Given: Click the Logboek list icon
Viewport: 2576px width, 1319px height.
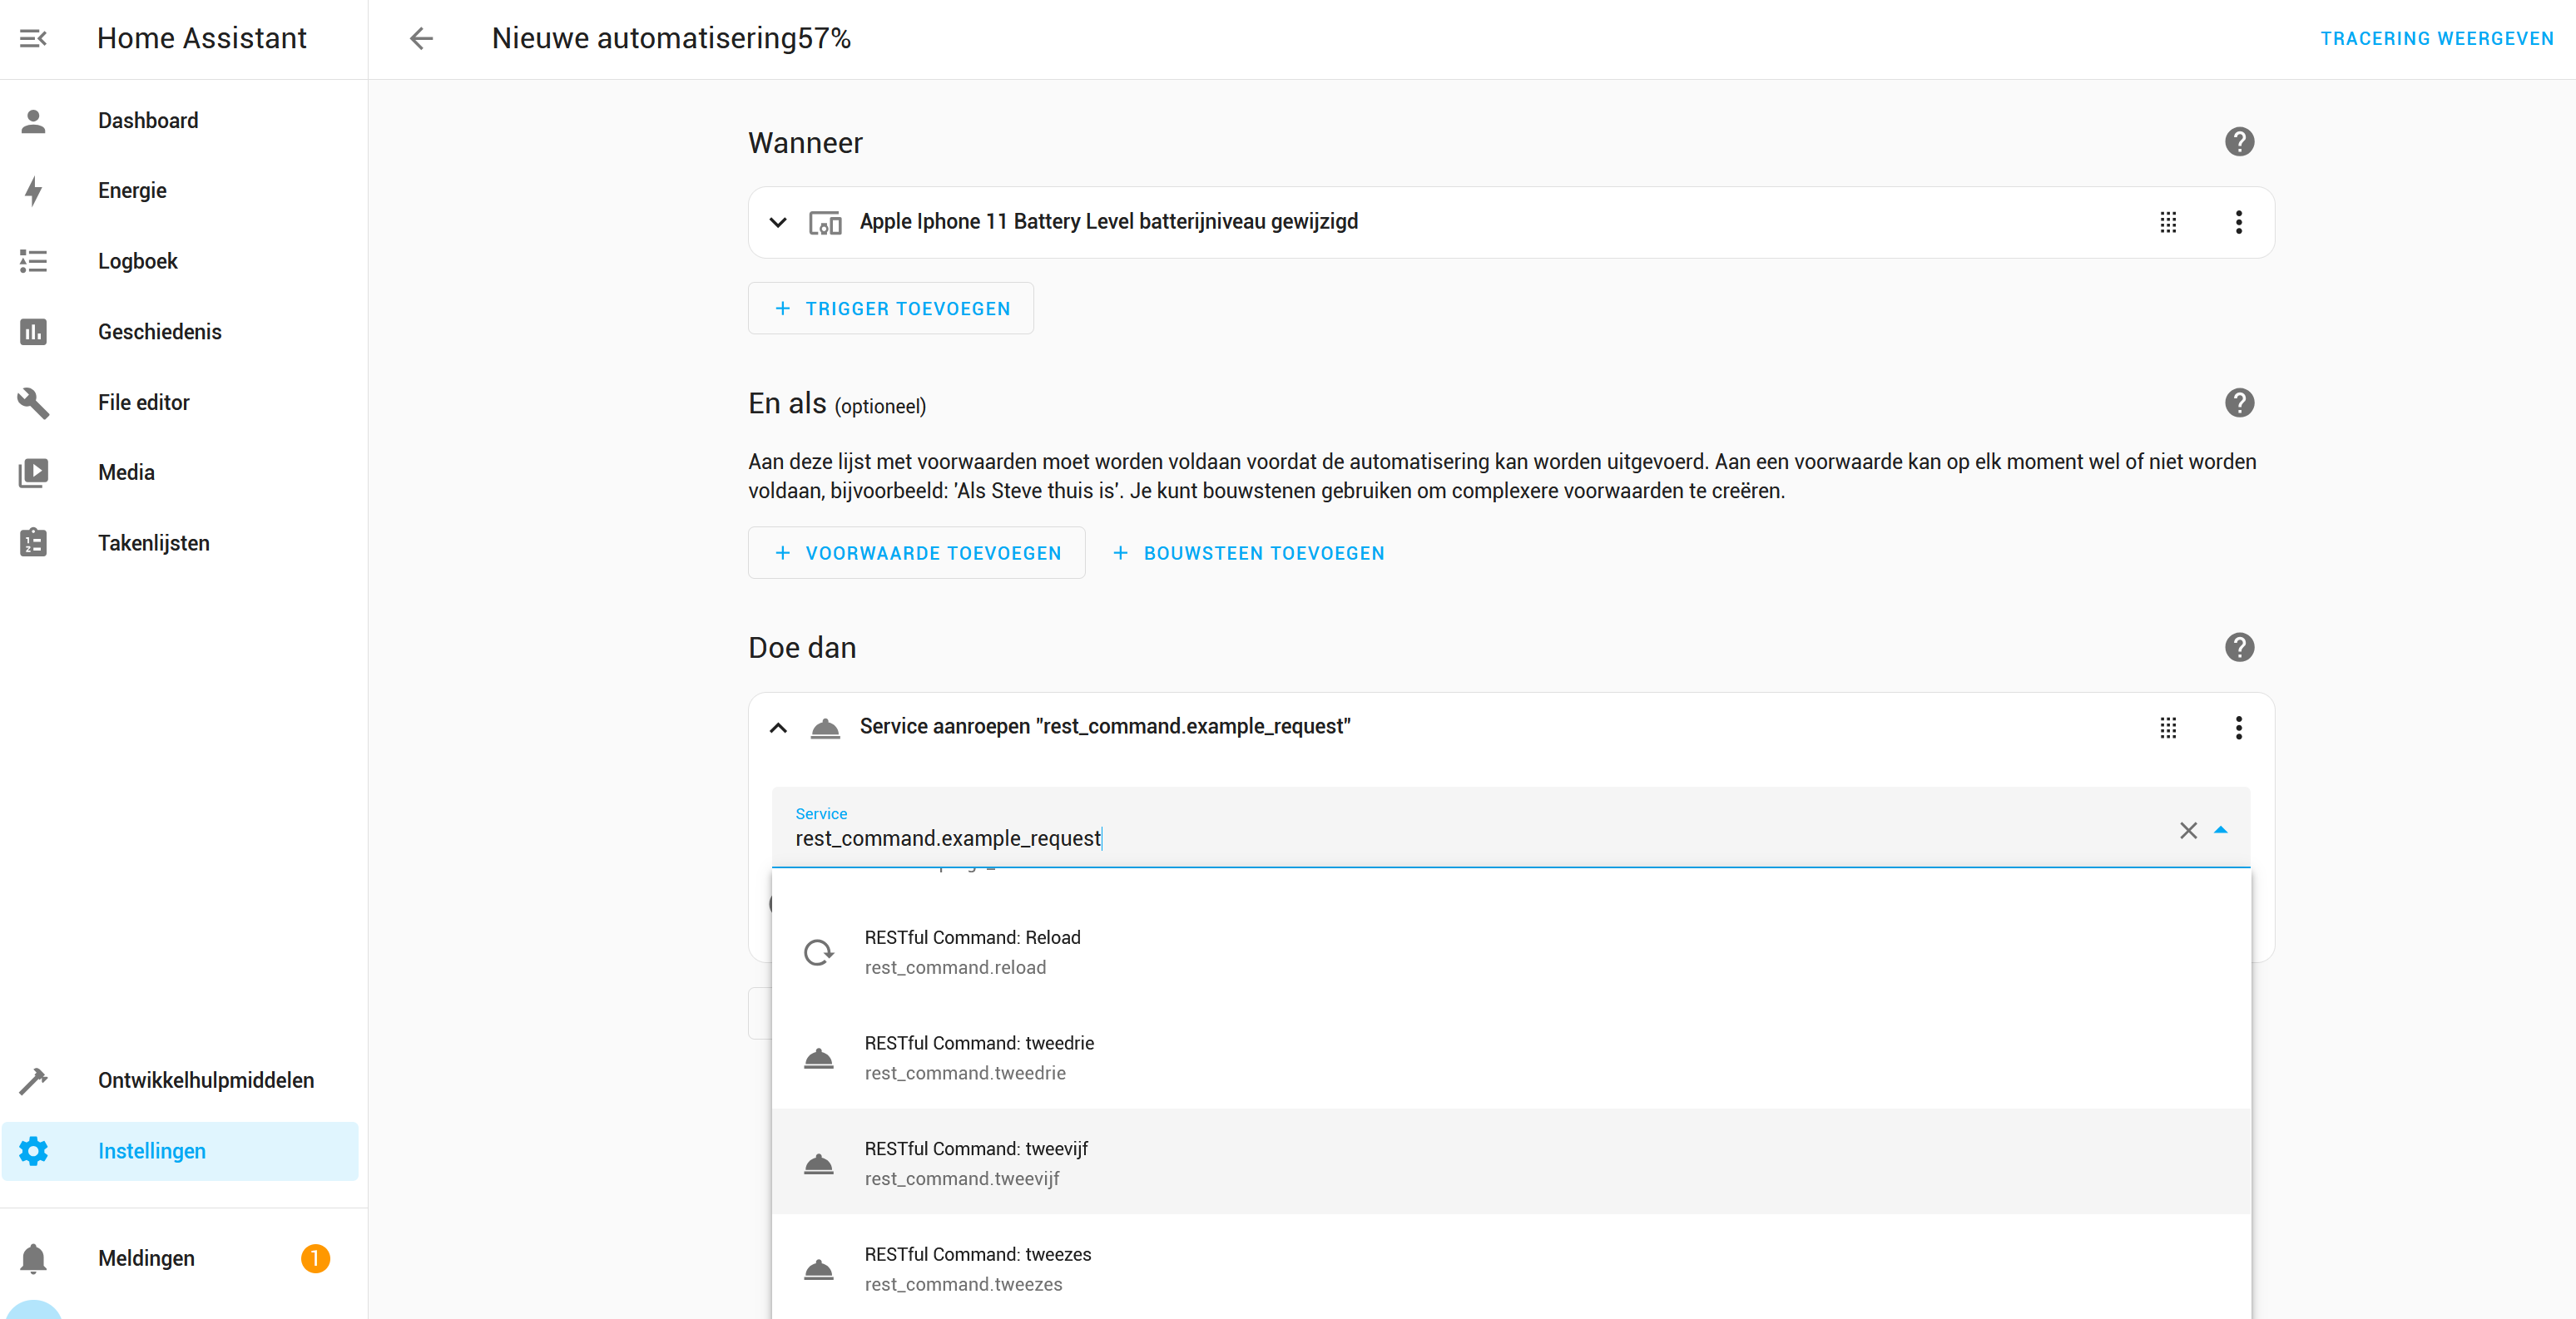Looking at the screenshot, I should (33, 262).
